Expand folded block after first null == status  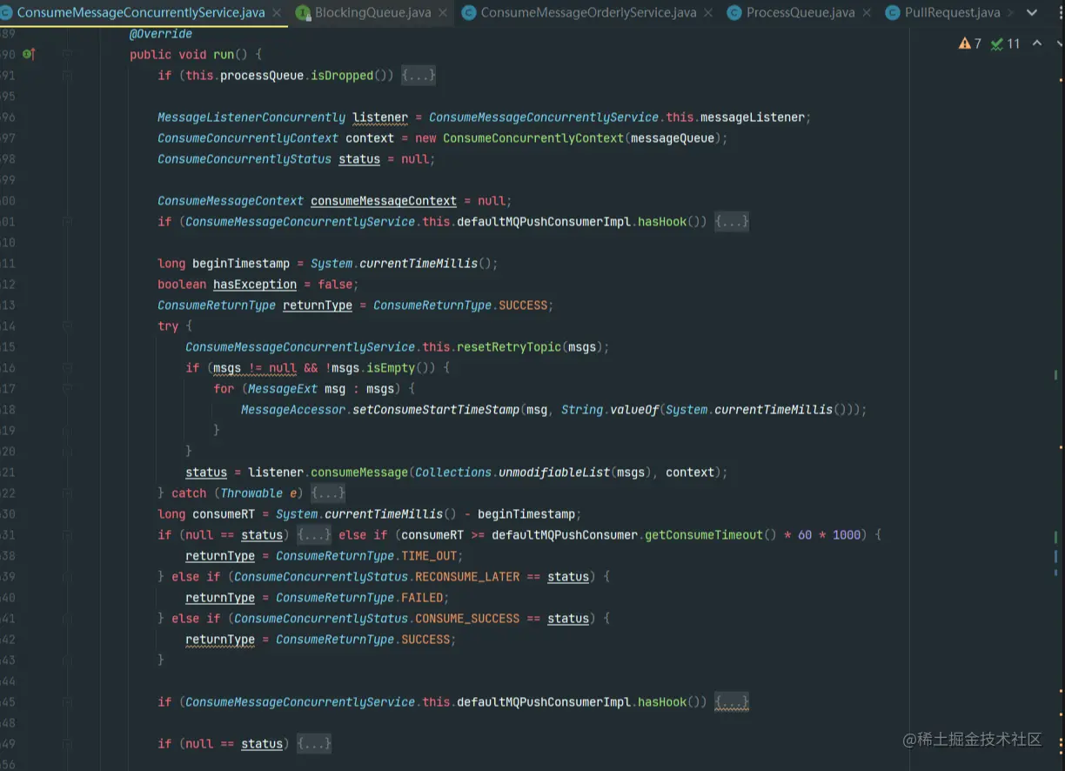pos(314,535)
